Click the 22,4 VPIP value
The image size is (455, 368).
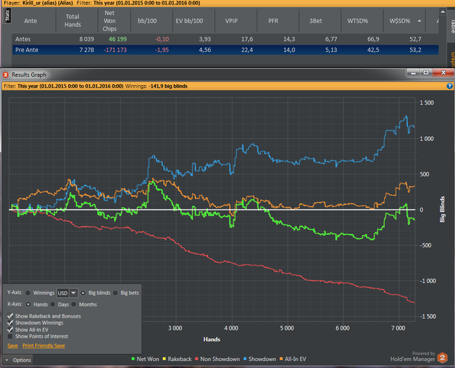[247, 50]
